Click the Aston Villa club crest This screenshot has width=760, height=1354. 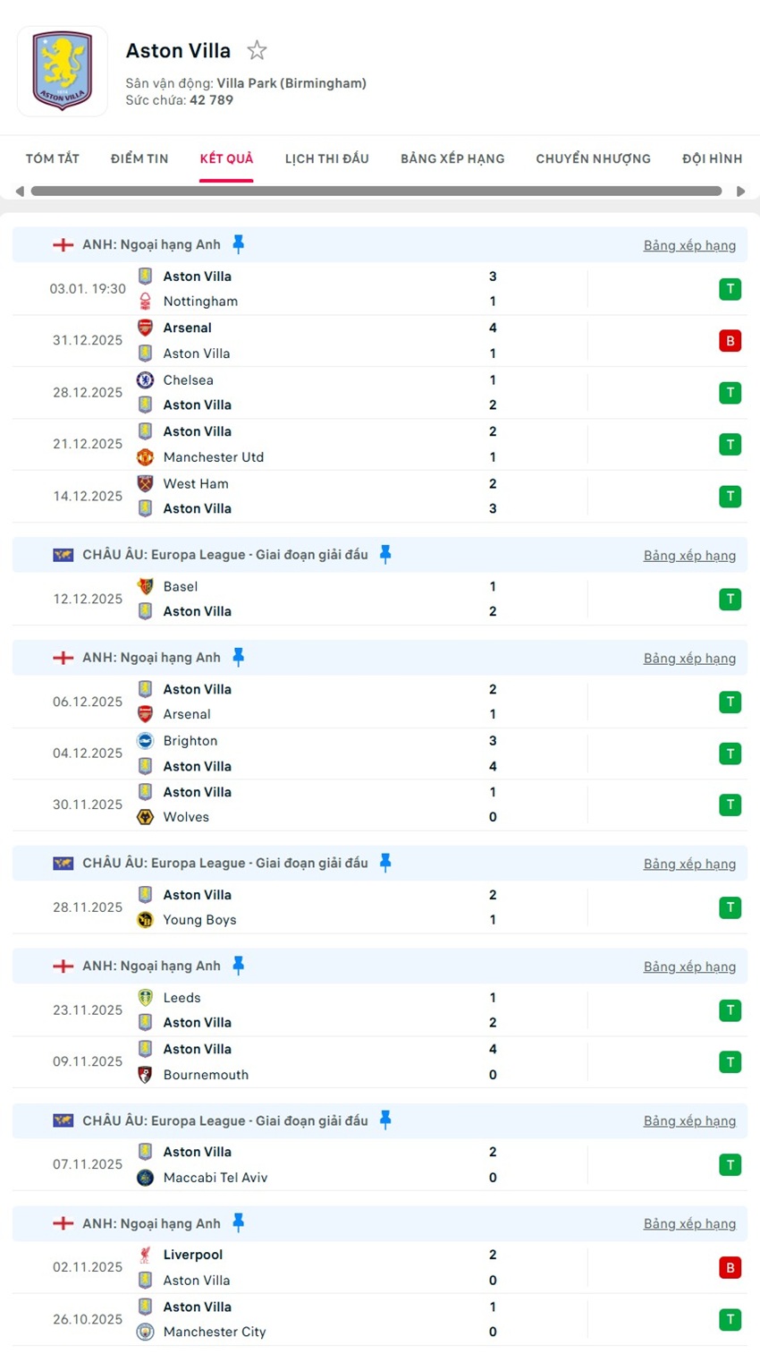62,70
